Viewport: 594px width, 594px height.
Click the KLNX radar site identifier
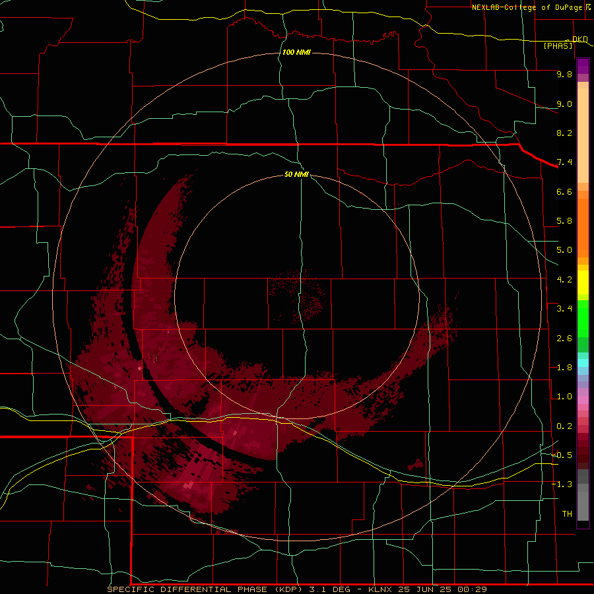(x=381, y=589)
